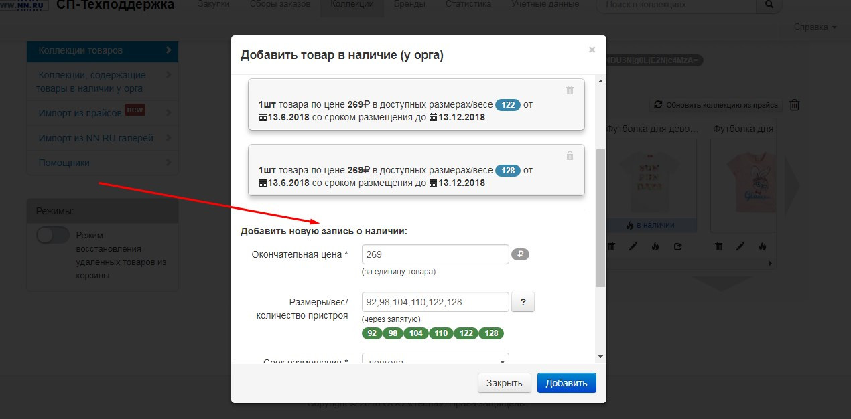Click the Окончательная цена input field

436,254
